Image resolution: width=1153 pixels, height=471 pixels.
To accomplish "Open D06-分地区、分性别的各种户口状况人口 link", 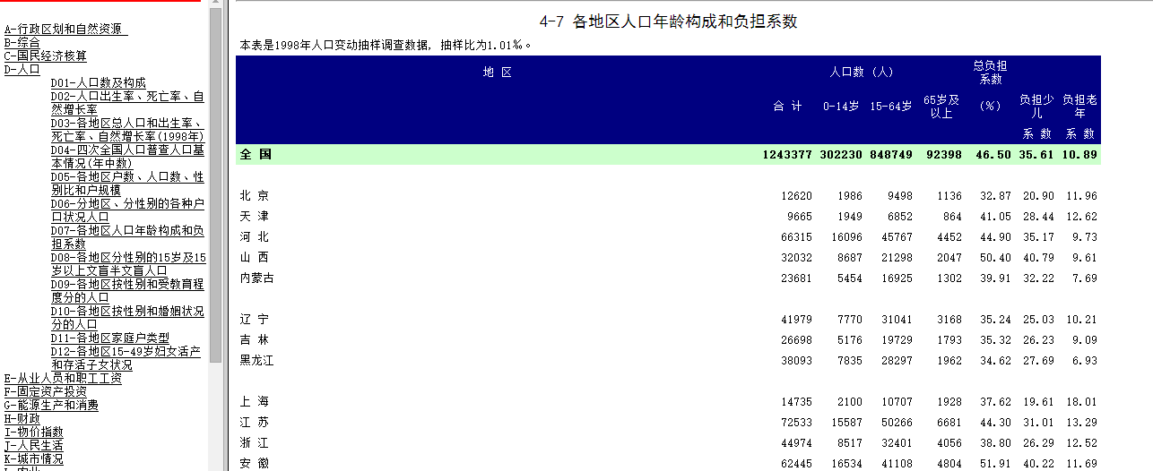I will point(127,210).
